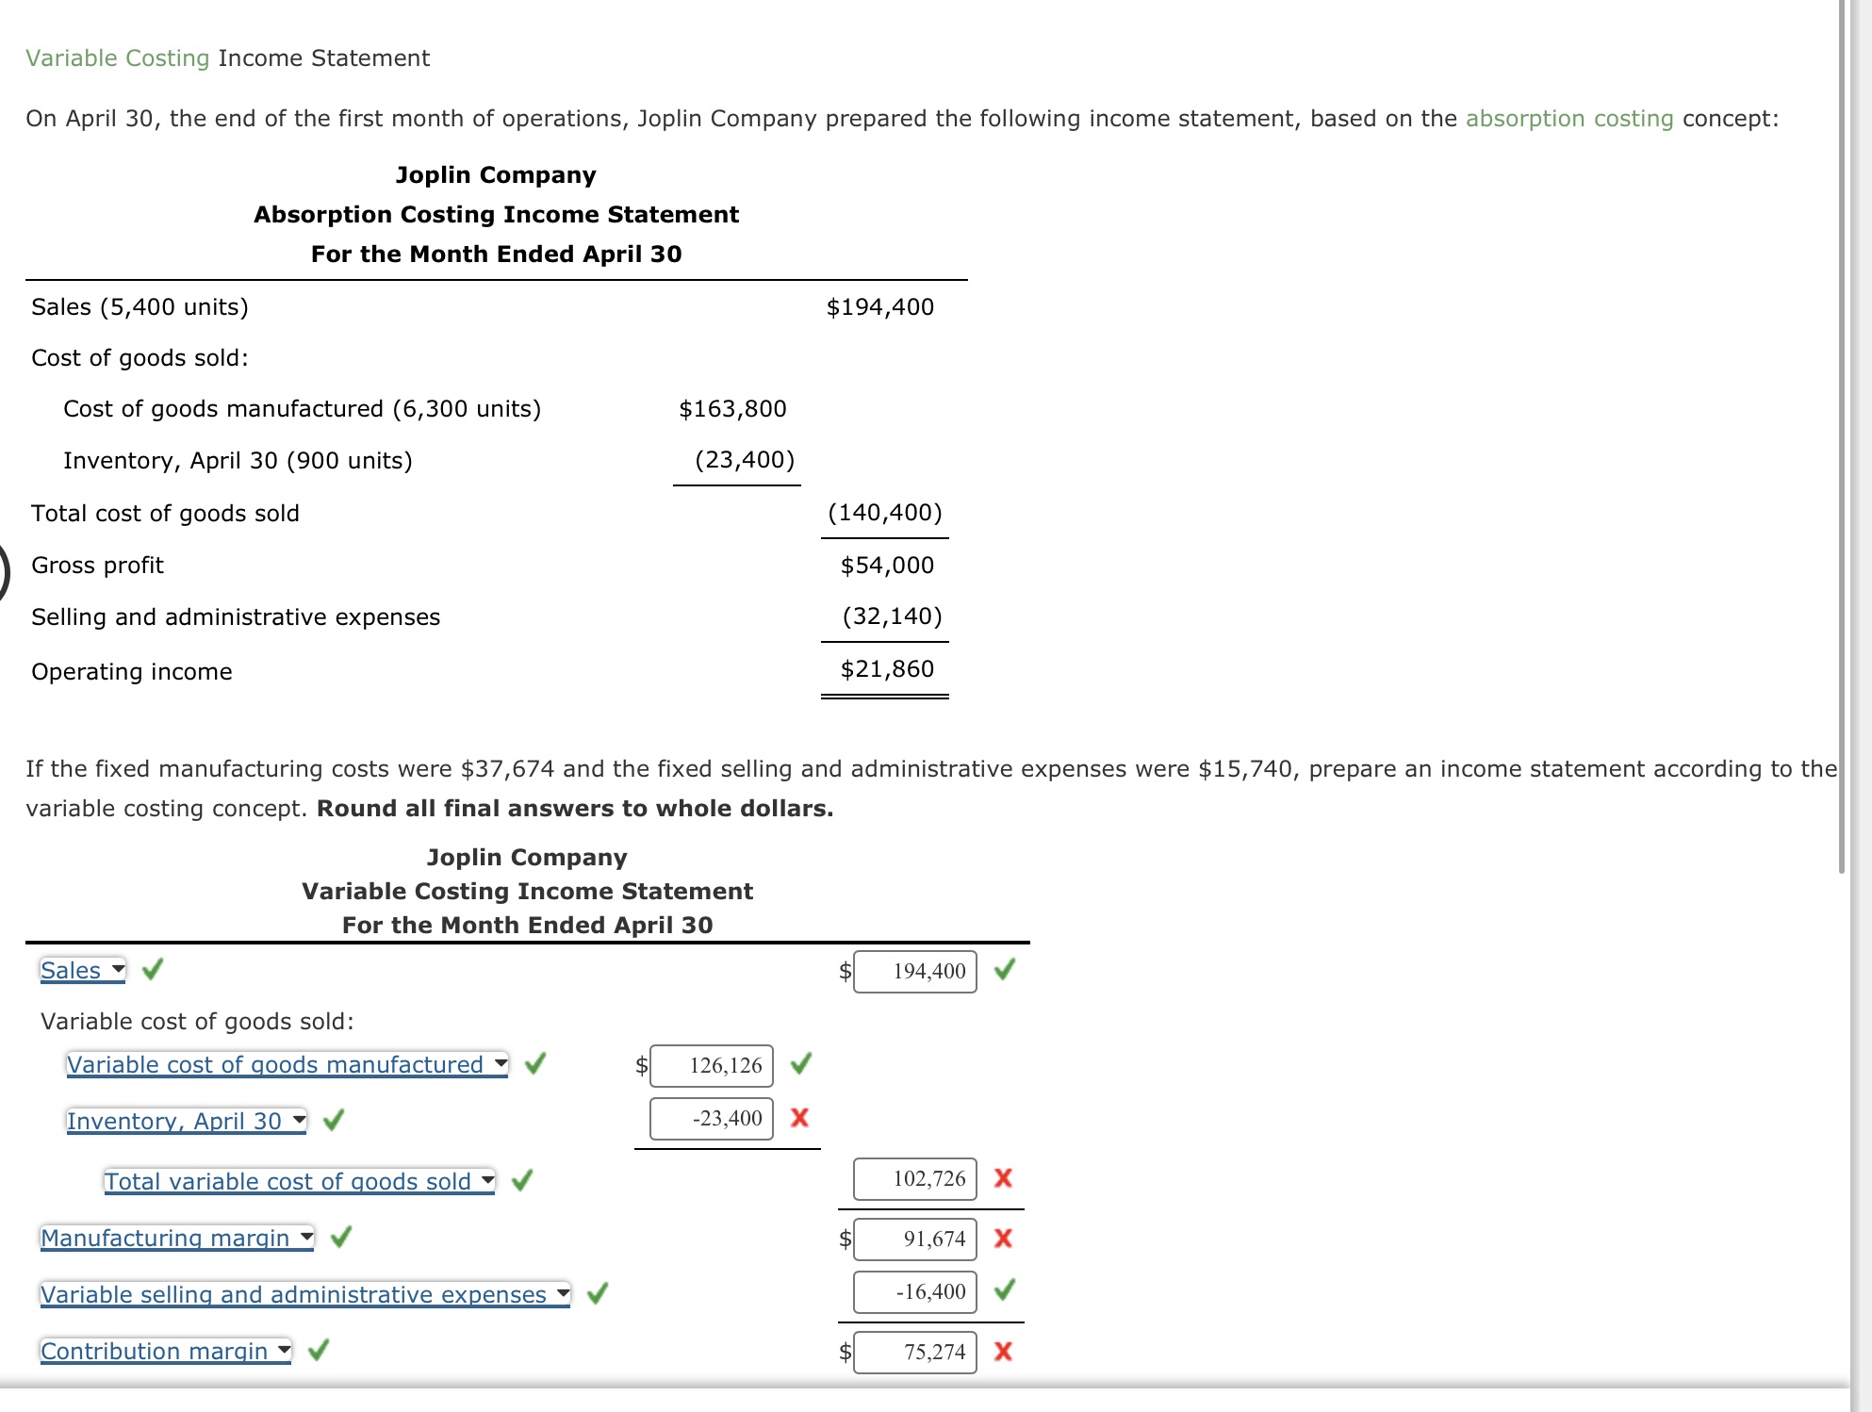Click the 'Variable cost of goods sold:' heading
The width and height of the screenshot is (1872, 1412).
[197, 1022]
